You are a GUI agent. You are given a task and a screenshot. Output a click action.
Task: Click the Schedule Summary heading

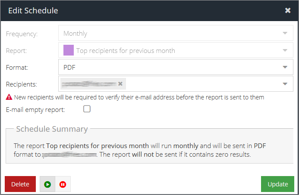click(x=52, y=129)
